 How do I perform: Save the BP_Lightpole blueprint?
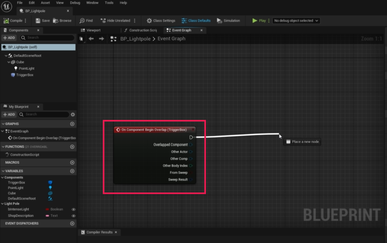(43, 21)
